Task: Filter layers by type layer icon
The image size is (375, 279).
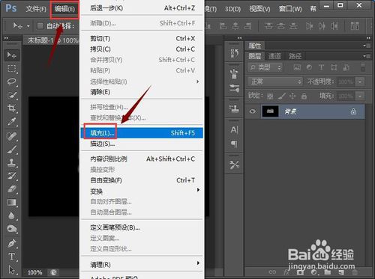Action: point(321,67)
